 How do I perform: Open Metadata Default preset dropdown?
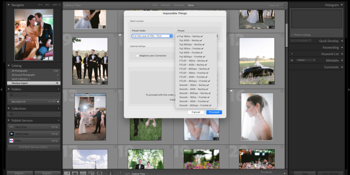pyautogui.click(x=306, y=60)
